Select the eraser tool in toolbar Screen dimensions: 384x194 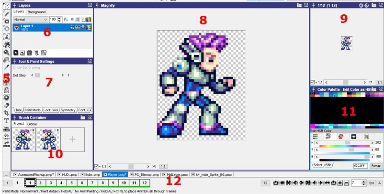pyautogui.click(x=7, y=105)
